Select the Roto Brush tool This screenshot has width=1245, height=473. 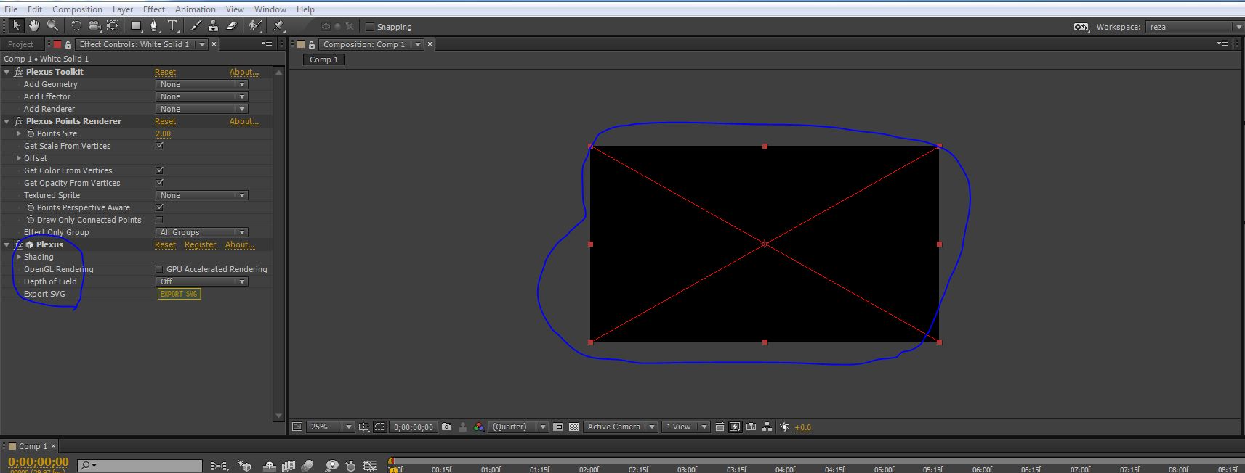point(254,26)
